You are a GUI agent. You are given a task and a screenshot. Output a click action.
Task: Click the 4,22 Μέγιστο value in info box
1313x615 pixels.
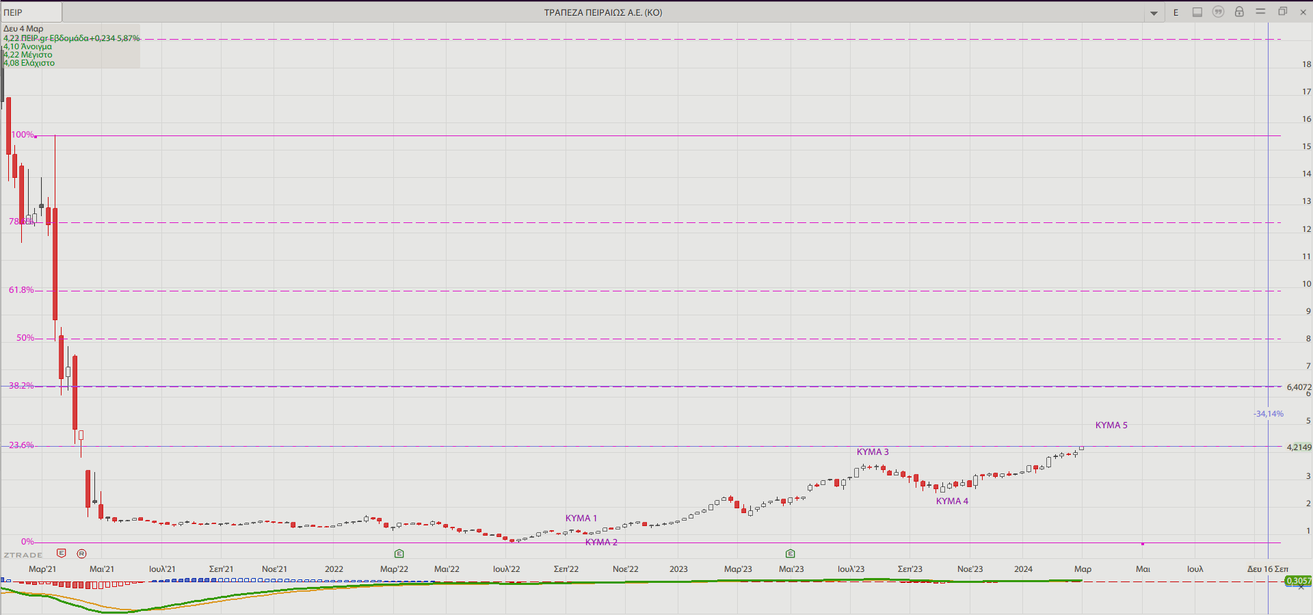(27, 55)
